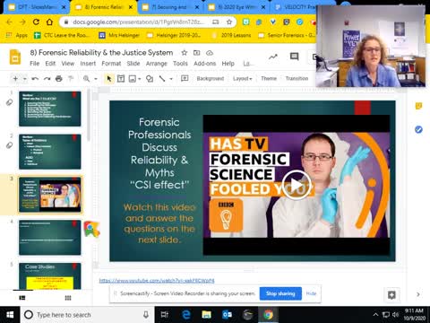Play the BBC forensic science video
Image resolution: width=430 pixels, height=323 pixels.
coord(297,185)
